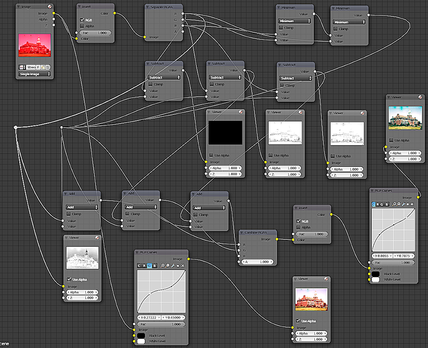Click the Fac slider in the top Invert node
Viewport: 428px width, 348px height.
(95, 33)
